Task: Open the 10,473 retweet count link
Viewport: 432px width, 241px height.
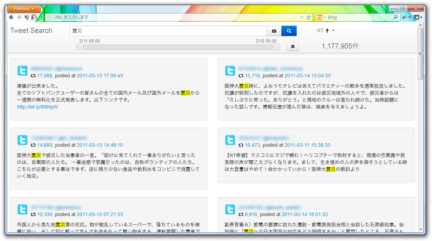Action: (x=252, y=145)
